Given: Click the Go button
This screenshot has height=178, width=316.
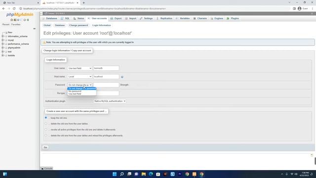Looking at the screenshot, I should (45, 147).
